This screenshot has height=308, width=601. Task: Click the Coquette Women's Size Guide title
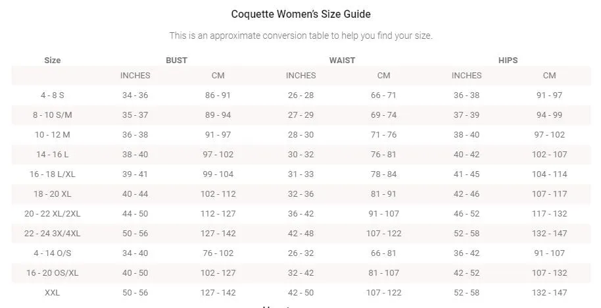pyautogui.click(x=301, y=14)
